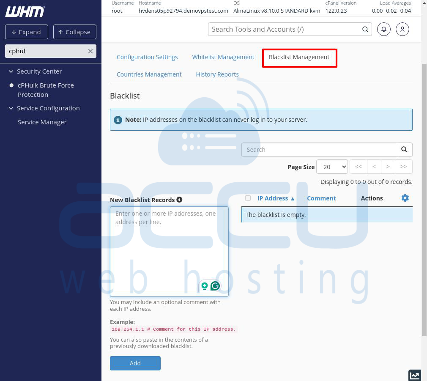
Task: Go to the next page with >
Action: pyautogui.click(x=388, y=167)
